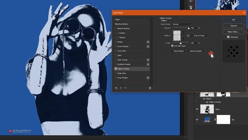This screenshot has height=140, width=248.
Task: Click the puppet icon in collapsed panel strip
Action: click(191, 7)
